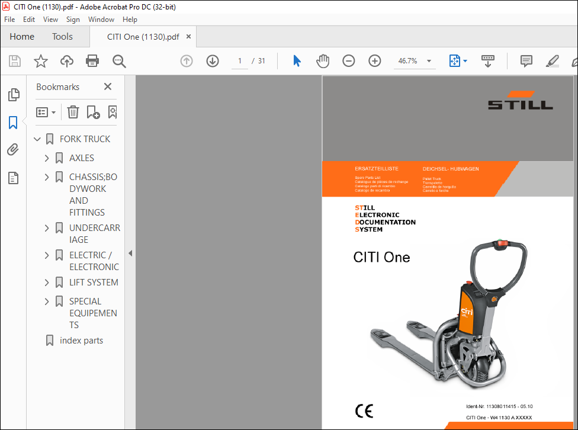Image resolution: width=578 pixels, height=430 pixels.
Task: Add document to starred with star icon
Action: tap(40, 61)
